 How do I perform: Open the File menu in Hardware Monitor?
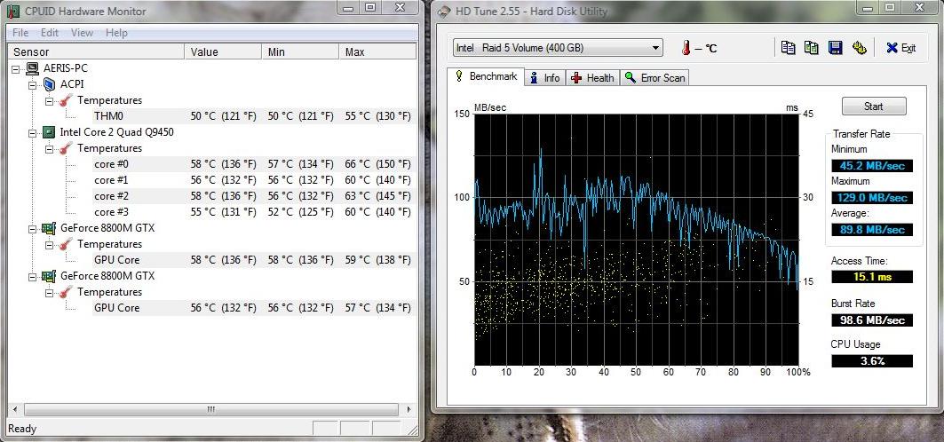[x=20, y=33]
